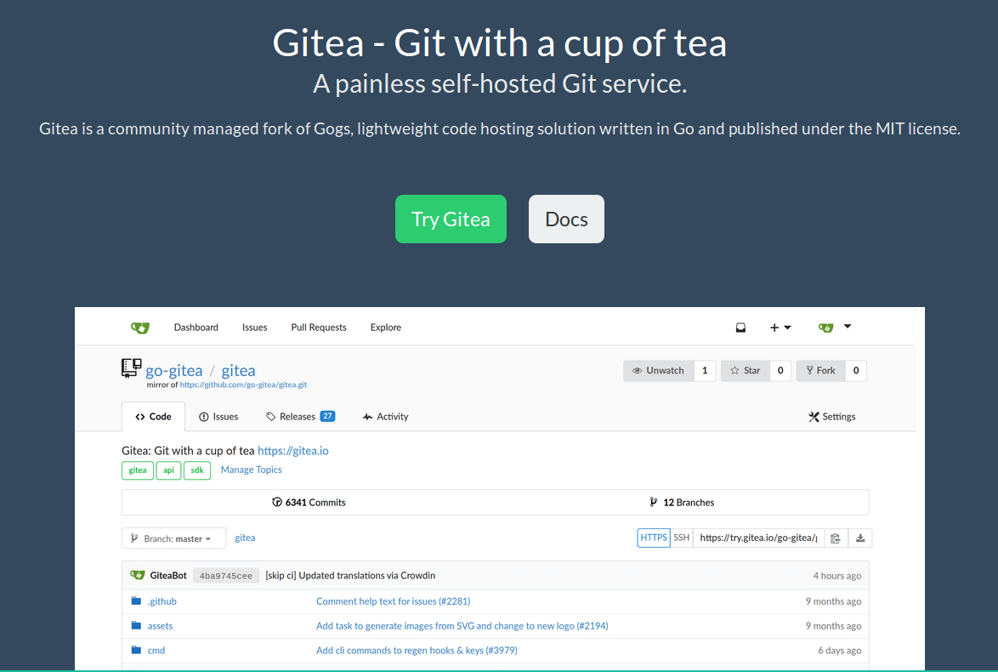This screenshot has height=672, width=998.
Task: View the stargazers count next to Star
Action: (x=780, y=371)
